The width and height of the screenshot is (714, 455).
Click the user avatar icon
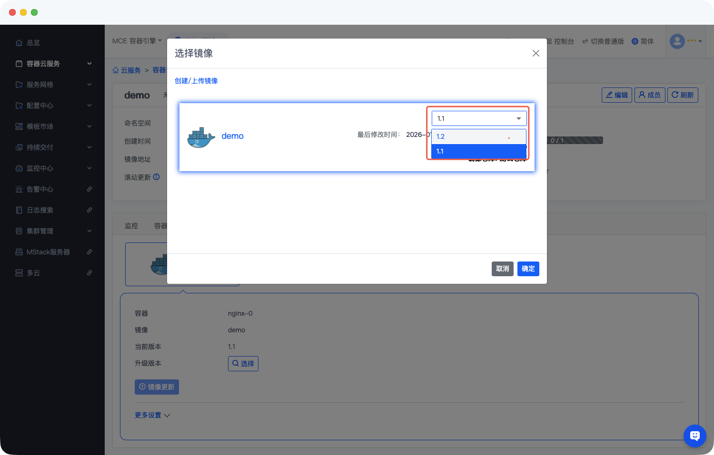[677, 41]
